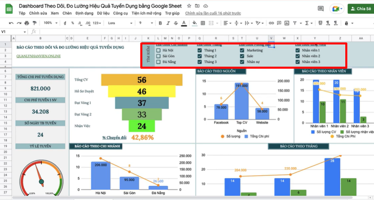
Task: Uncheck the Nhân viên 1 checkbox
Action: pyautogui.click(x=298, y=50)
